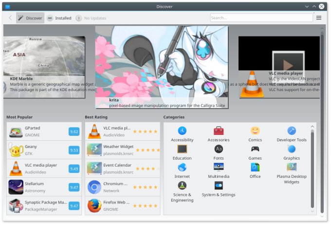This screenshot has width=331, height=225.
Task: Open the hamburger menu
Action: [x=319, y=18]
